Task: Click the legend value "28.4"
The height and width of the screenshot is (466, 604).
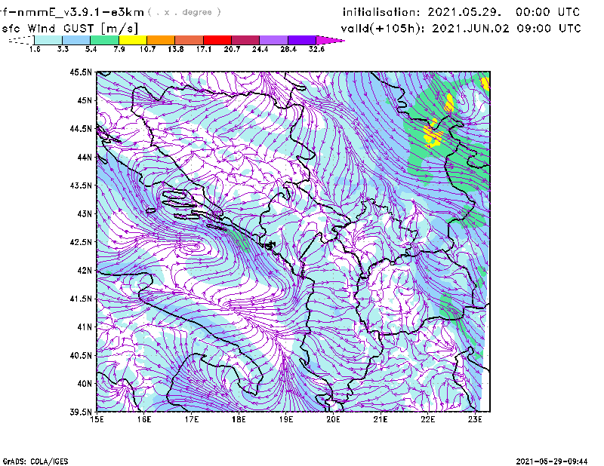Action: (x=288, y=49)
